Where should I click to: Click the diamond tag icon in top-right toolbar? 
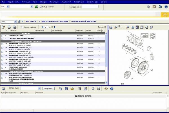(148, 7)
